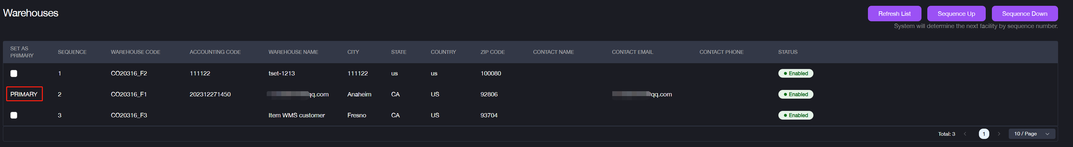
Task: Check primary checkbox for warehouse CO20316_F2
Action: [x=14, y=74]
